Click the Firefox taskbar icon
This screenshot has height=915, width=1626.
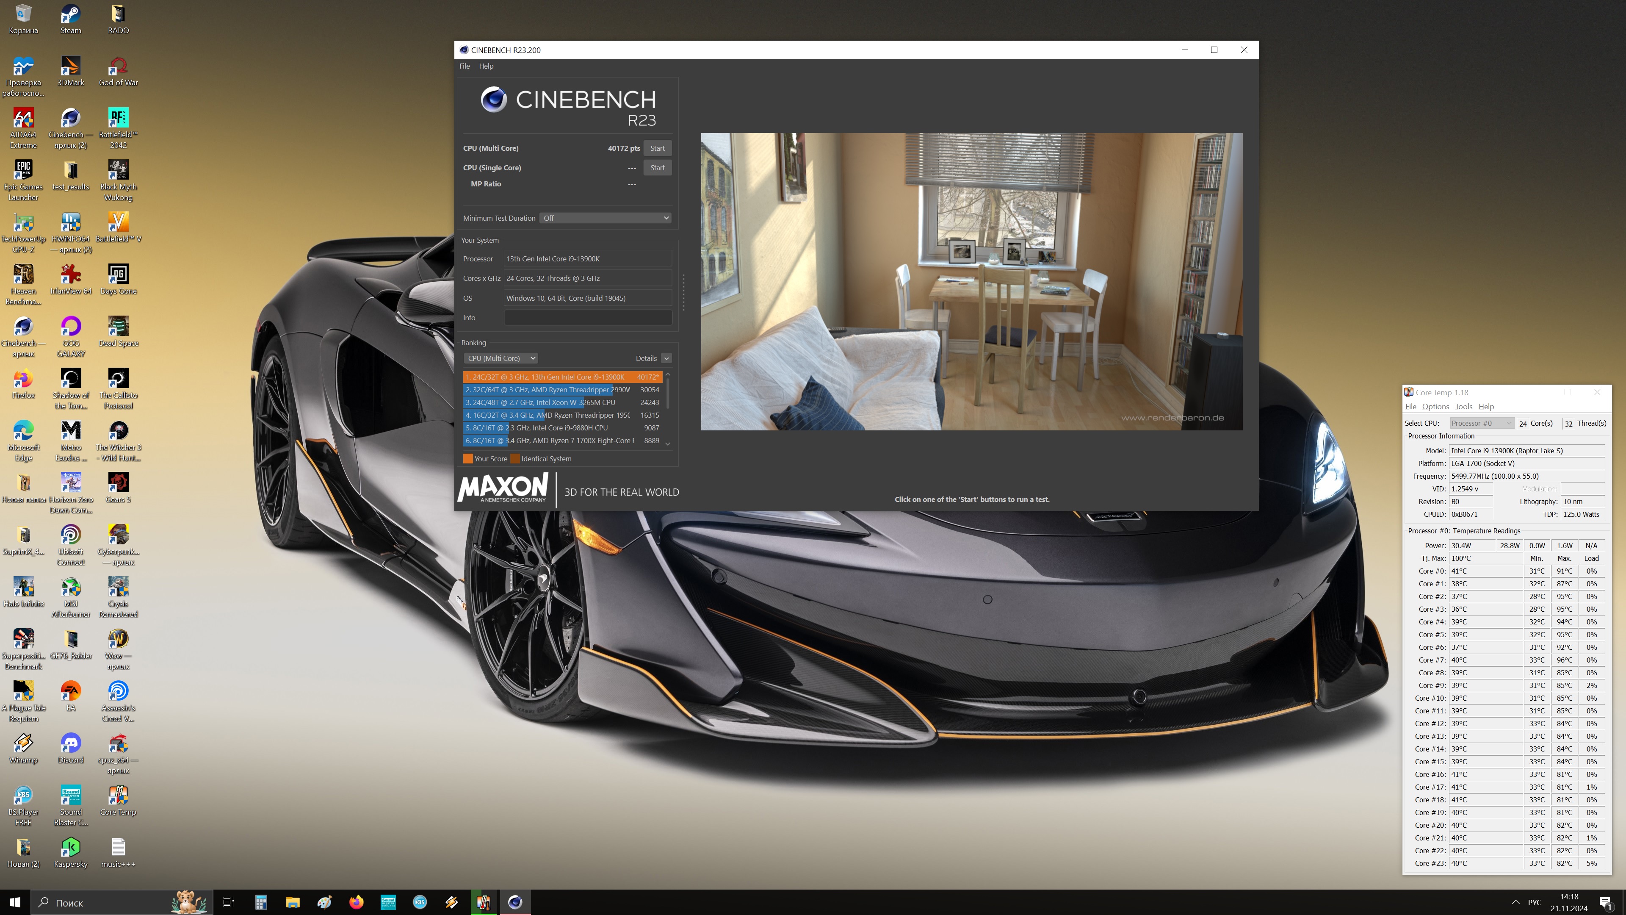coord(356,902)
